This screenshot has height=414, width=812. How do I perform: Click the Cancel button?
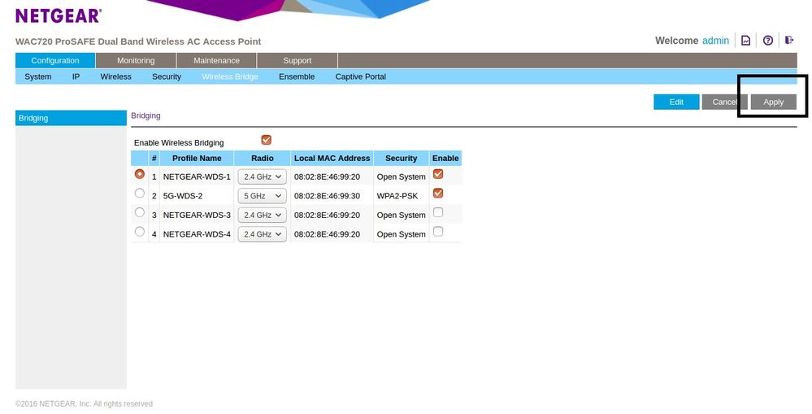(x=724, y=102)
